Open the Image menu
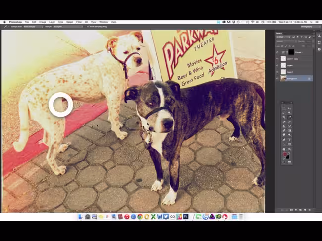This screenshot has height=241, width=322. (x=43, y=22)
